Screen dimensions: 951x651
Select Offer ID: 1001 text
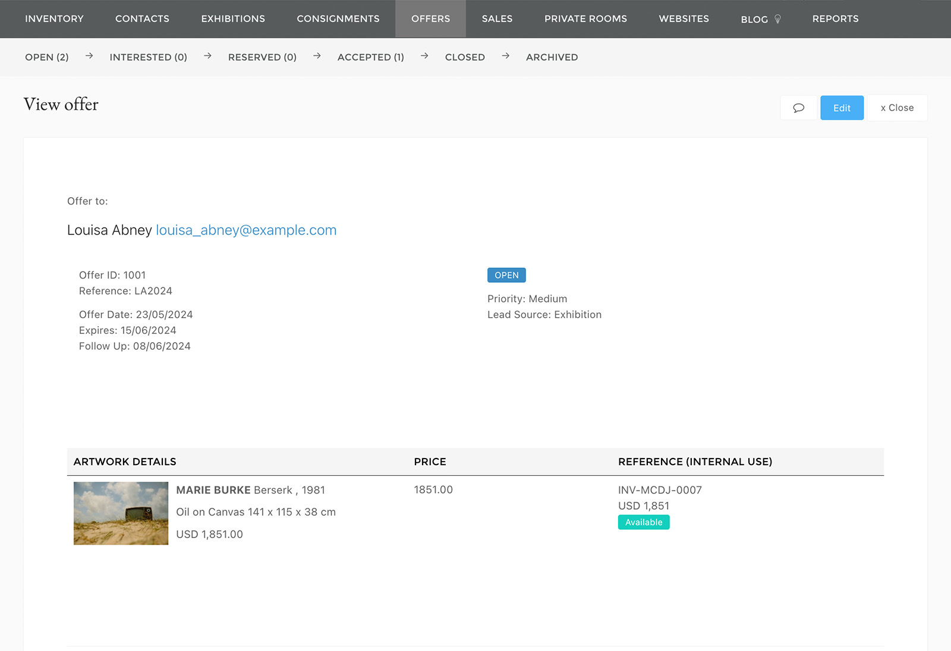(x=112, y=275)
